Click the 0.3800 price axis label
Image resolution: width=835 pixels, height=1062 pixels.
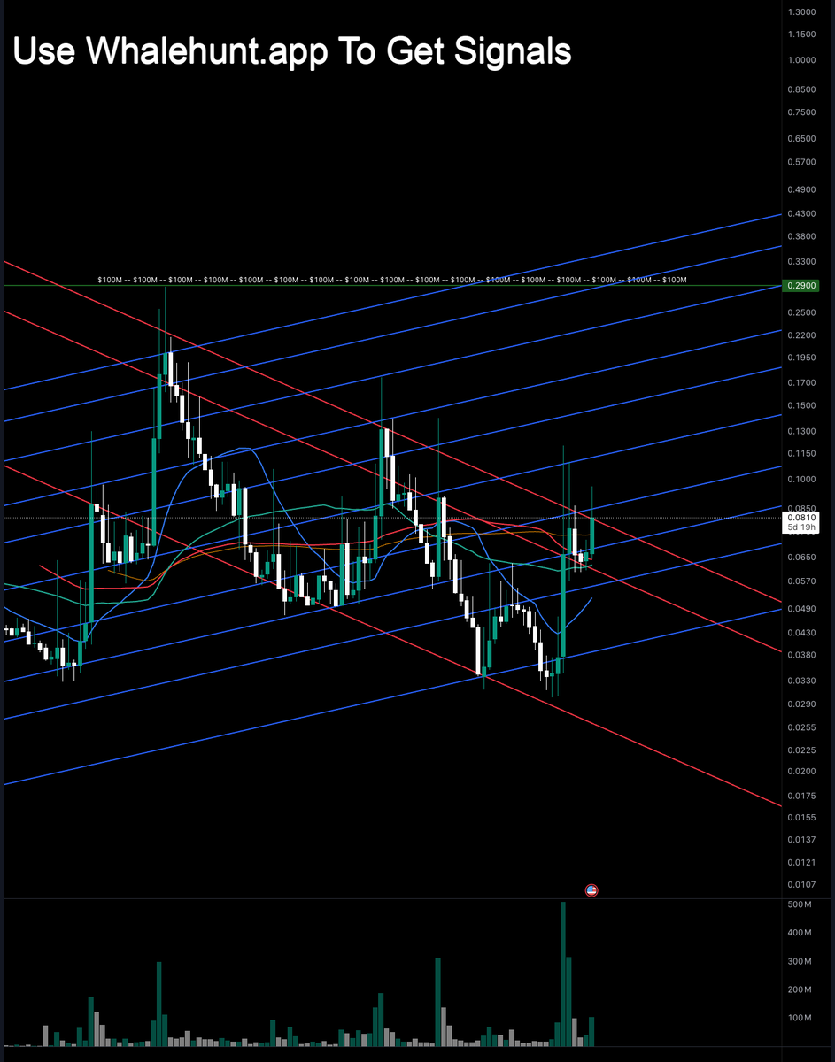point(801,236)
